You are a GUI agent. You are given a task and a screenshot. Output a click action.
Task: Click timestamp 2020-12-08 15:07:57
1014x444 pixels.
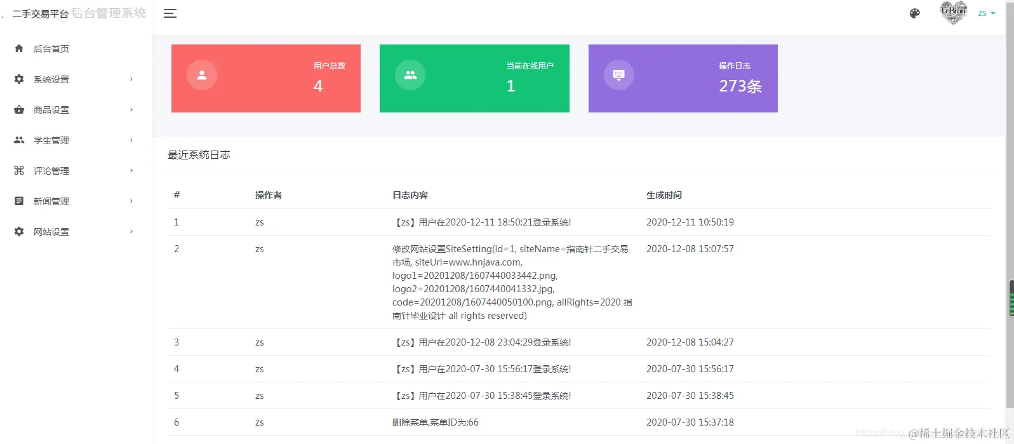[690, 249]
